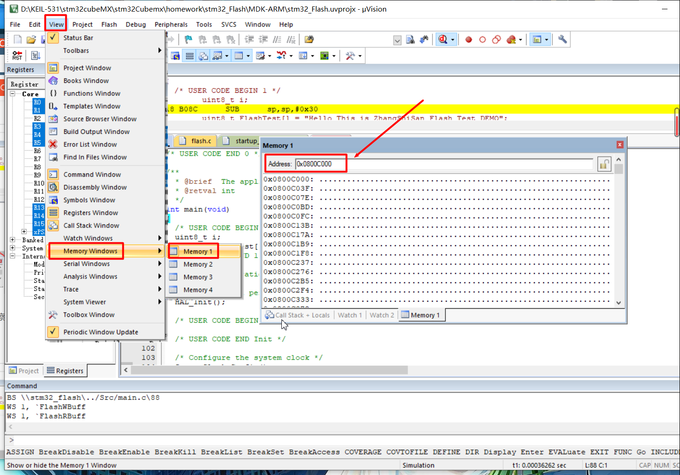Open Configuration wrench icon
The width and height of the screenshot is (680, 475).
562,39
